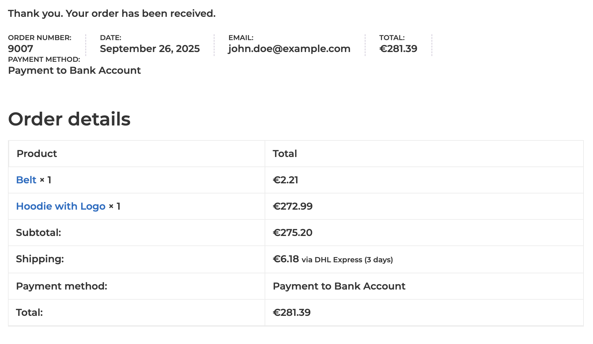Click the Payment method: label in the table

(62, 286)
